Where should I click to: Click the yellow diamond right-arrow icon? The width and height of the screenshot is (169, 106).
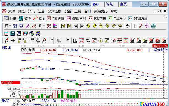click(x=95, y=26)
